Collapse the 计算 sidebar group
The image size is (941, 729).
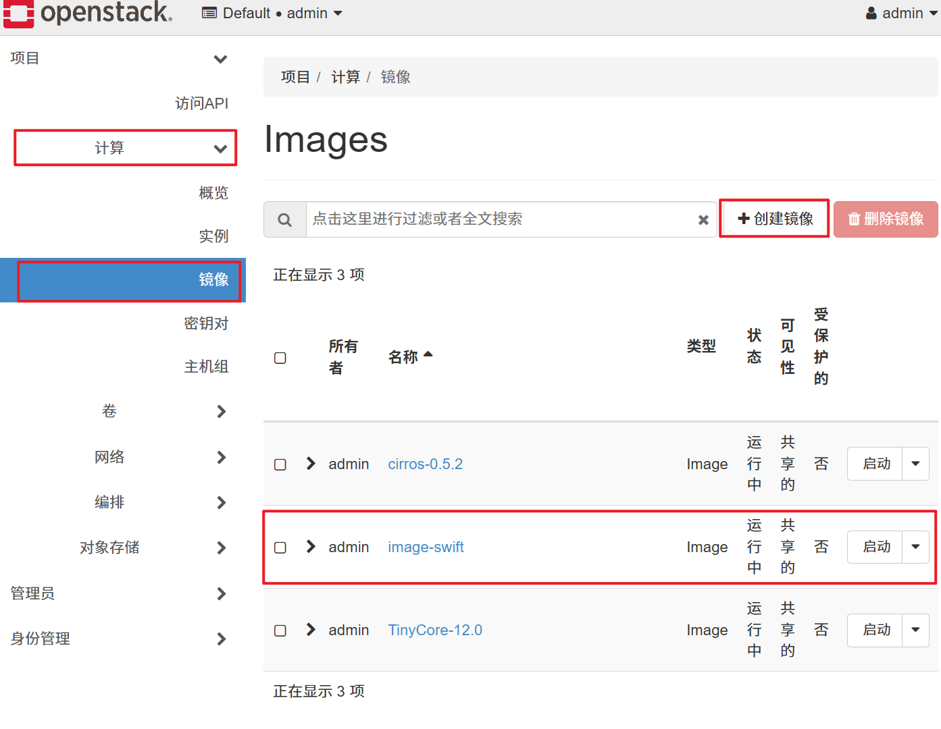pos(126,148)
